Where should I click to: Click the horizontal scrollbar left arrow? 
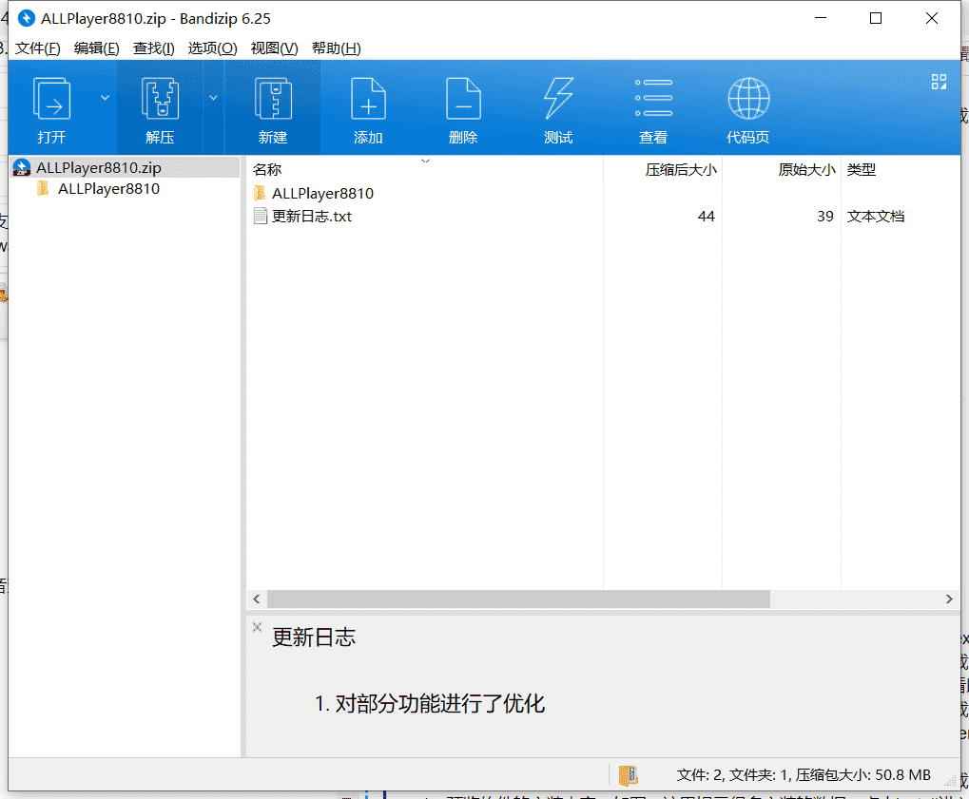[257, 599]
